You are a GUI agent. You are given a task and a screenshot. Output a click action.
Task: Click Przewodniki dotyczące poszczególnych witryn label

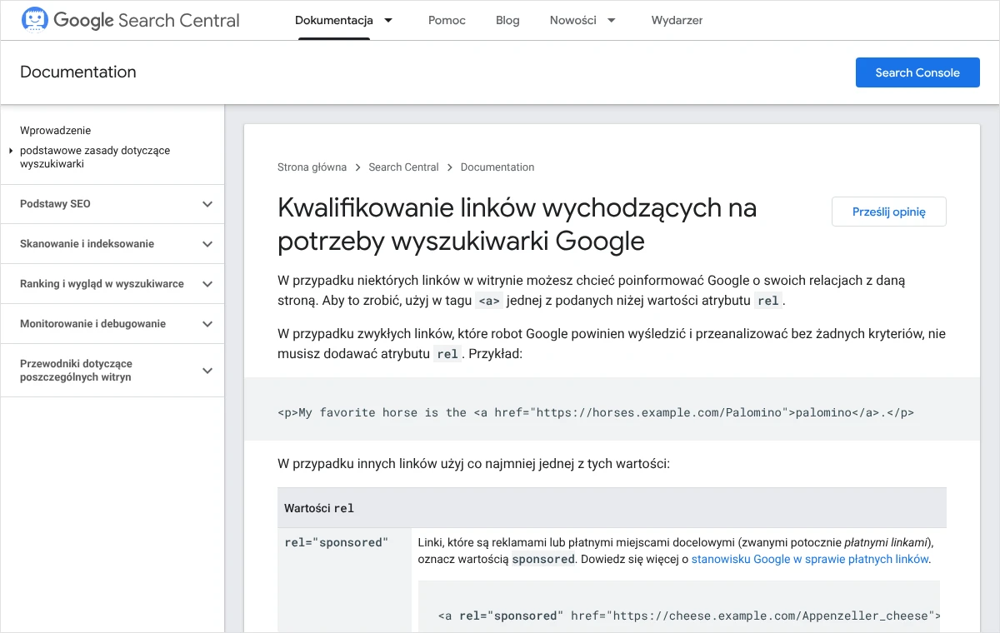coord(76,371)
